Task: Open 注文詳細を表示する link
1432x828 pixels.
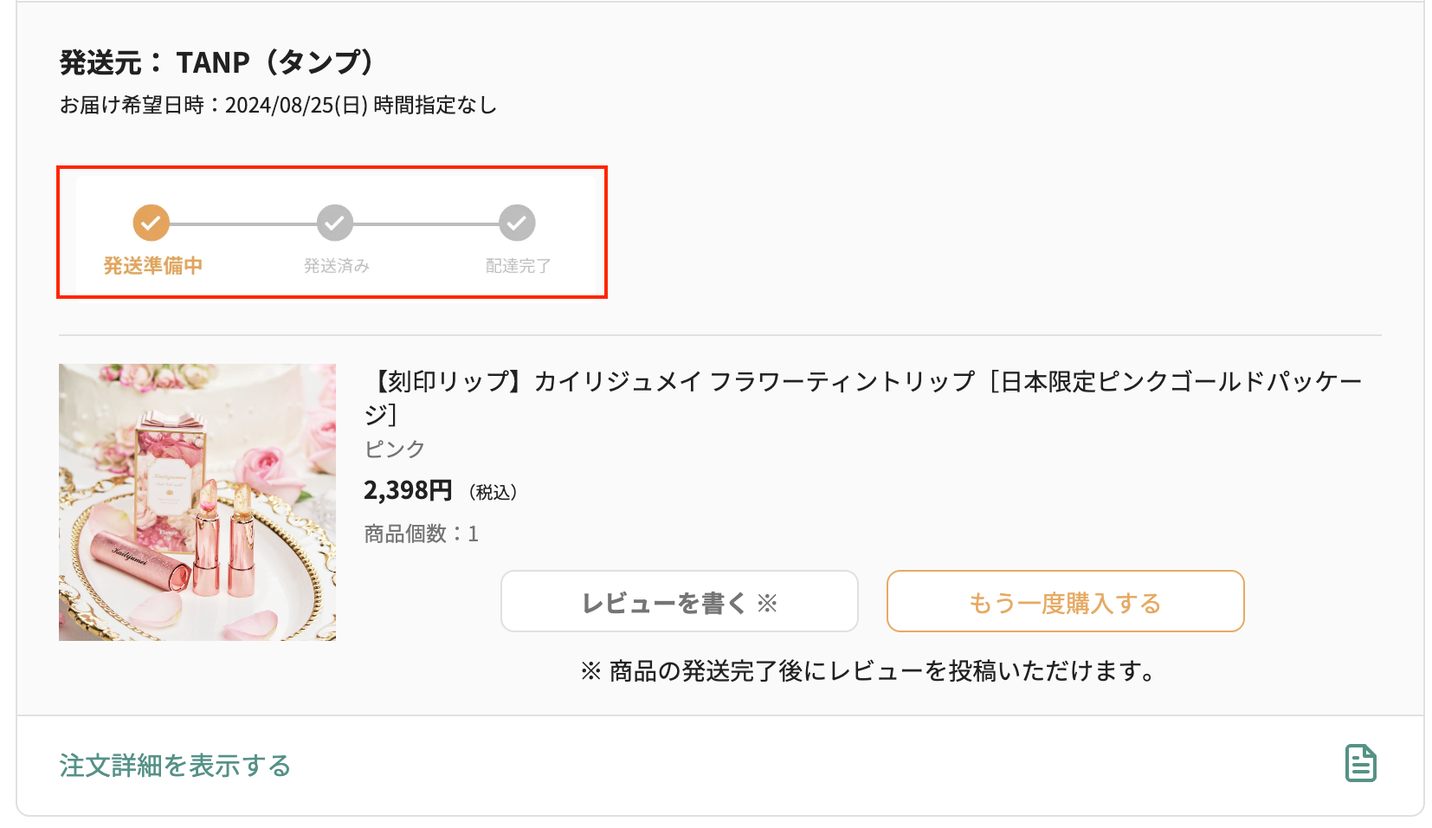Action: [173, 766]
